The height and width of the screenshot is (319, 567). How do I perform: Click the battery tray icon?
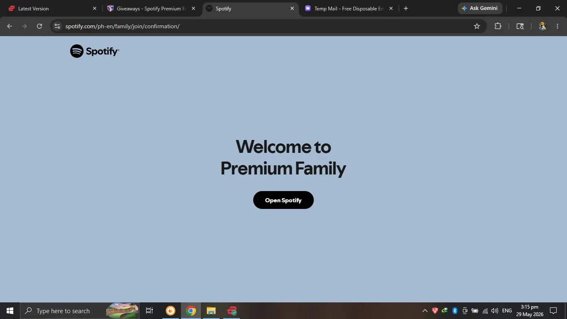point(475,311)
